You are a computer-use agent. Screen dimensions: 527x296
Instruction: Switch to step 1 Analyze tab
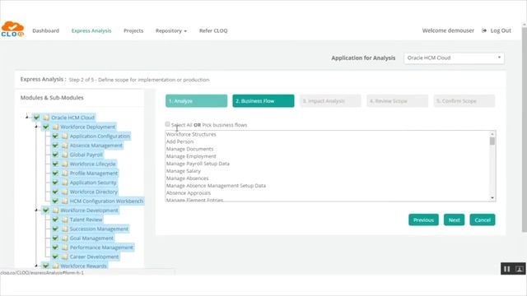coord(196,101)
